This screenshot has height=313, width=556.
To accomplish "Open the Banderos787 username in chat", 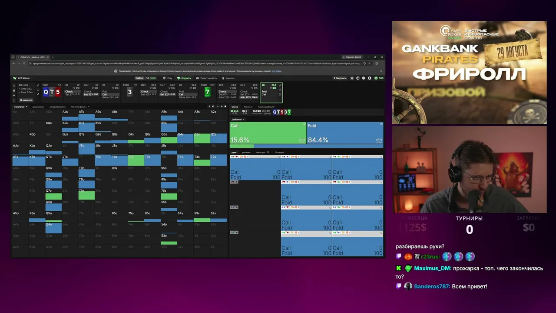I will point(432,286).
